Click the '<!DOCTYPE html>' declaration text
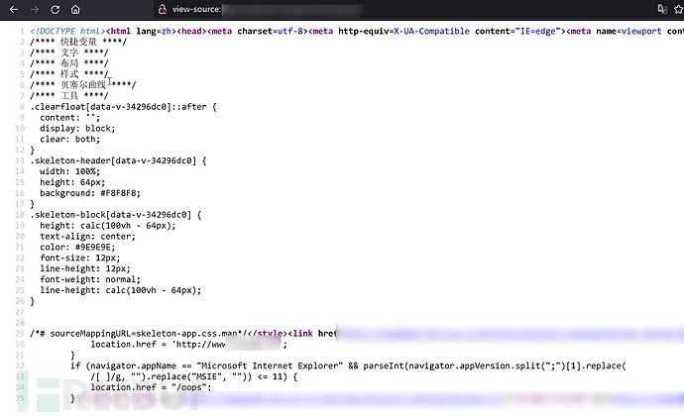Viewport: 684px width, 419px height. [x=67, y=31]
